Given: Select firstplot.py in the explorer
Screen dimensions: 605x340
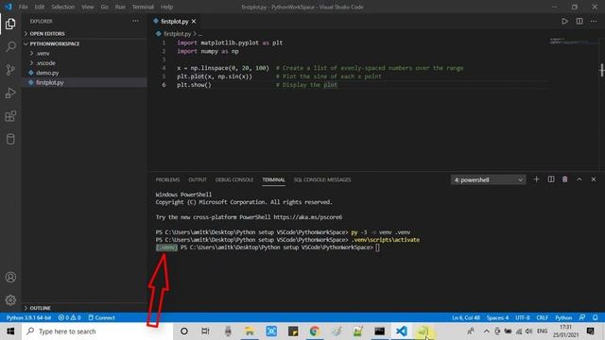Looking at the screenshot, I should (x=84, y=82).
